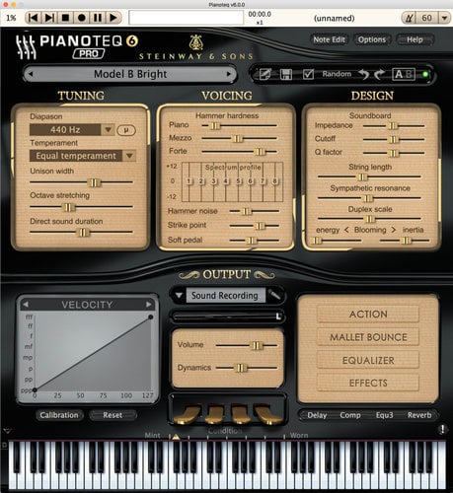Screen dimensions: 453x493
Task: Toggle the Reverb effect
Action: pos(419,415)
